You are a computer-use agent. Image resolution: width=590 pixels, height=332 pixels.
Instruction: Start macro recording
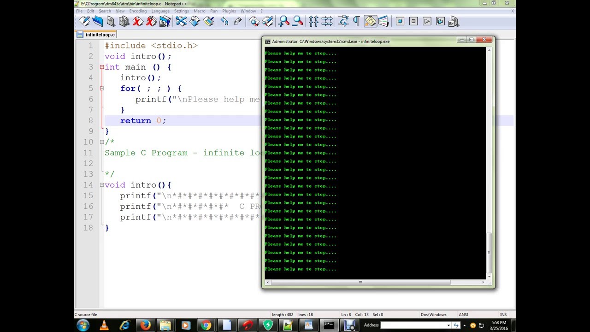400,21
